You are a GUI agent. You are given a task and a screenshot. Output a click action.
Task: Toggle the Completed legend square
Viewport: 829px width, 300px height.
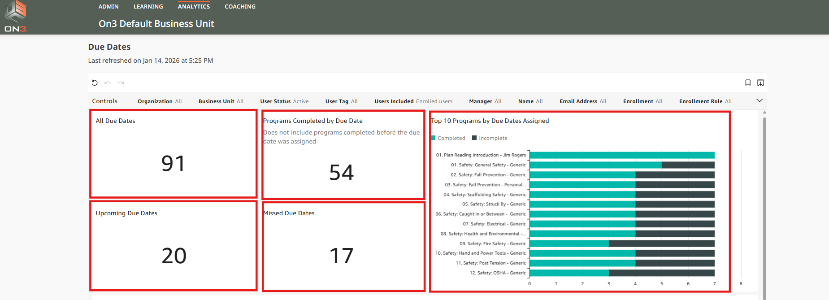[434, 138]
